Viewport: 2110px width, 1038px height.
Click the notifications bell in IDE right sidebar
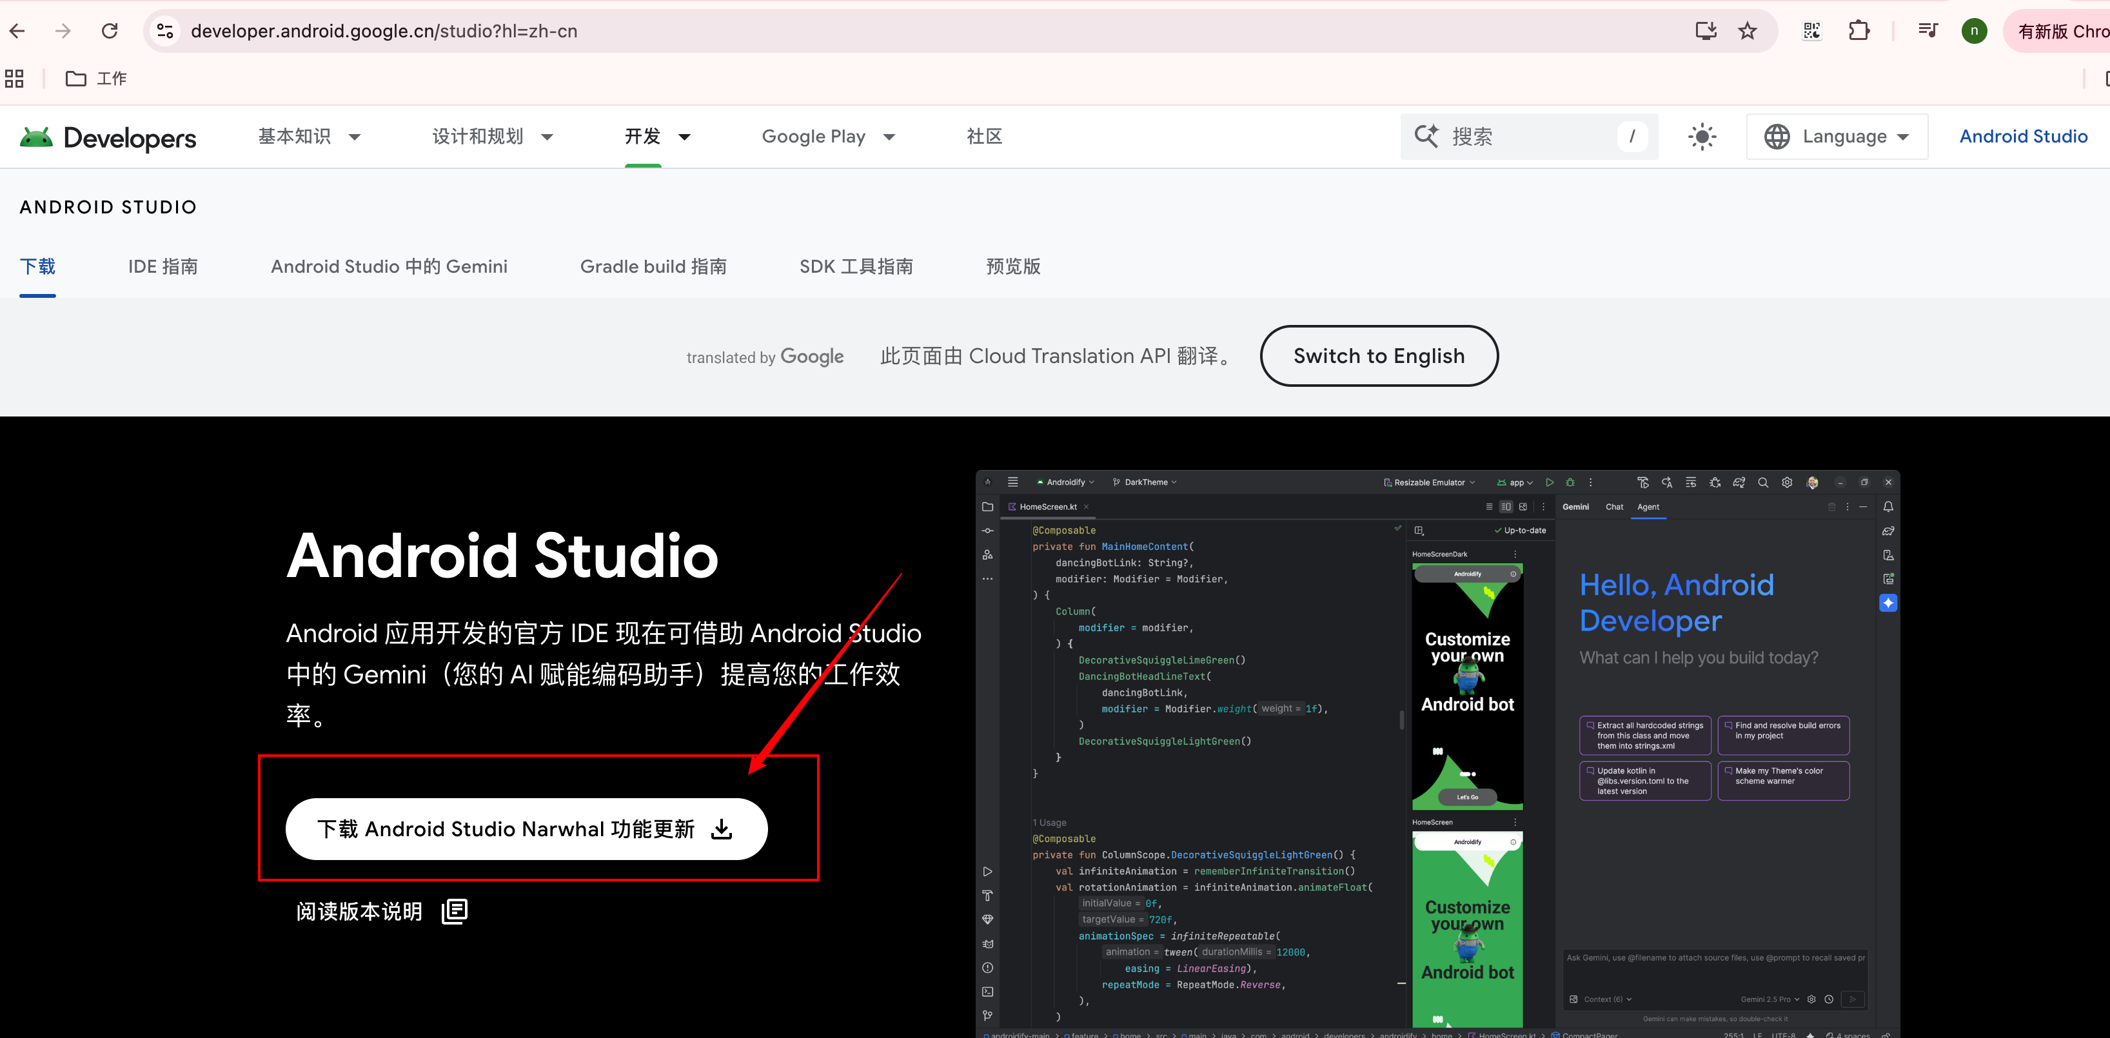(x=1888, y=507)
